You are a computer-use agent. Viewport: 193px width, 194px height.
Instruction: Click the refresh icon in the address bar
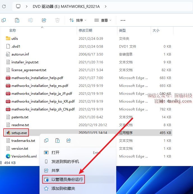[4, 6]
